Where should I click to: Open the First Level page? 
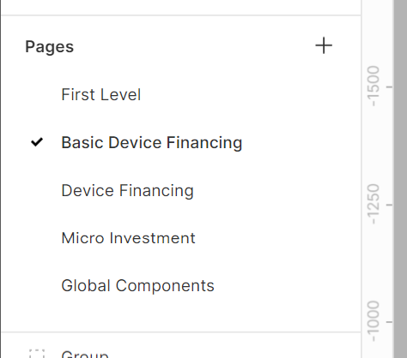point(101,94)
